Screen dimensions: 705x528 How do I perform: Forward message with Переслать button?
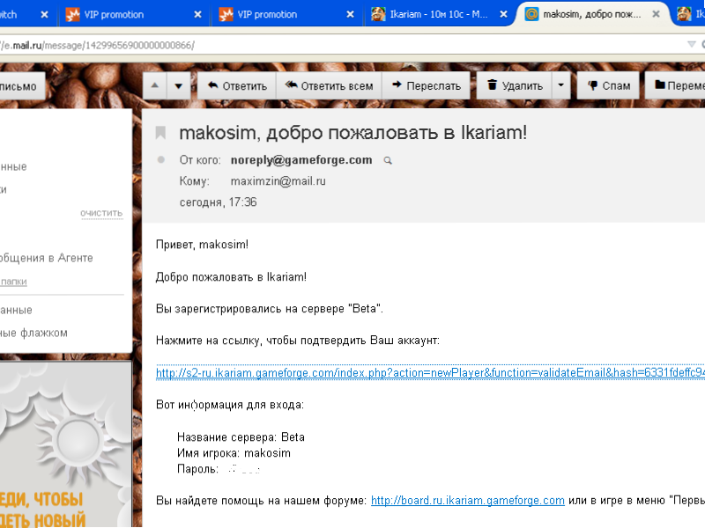[426, 85]
